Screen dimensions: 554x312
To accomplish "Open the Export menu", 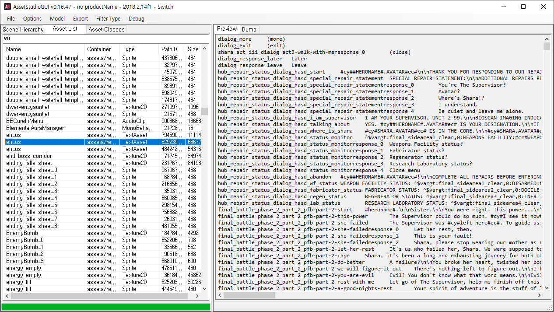I will tap(81, 18).
